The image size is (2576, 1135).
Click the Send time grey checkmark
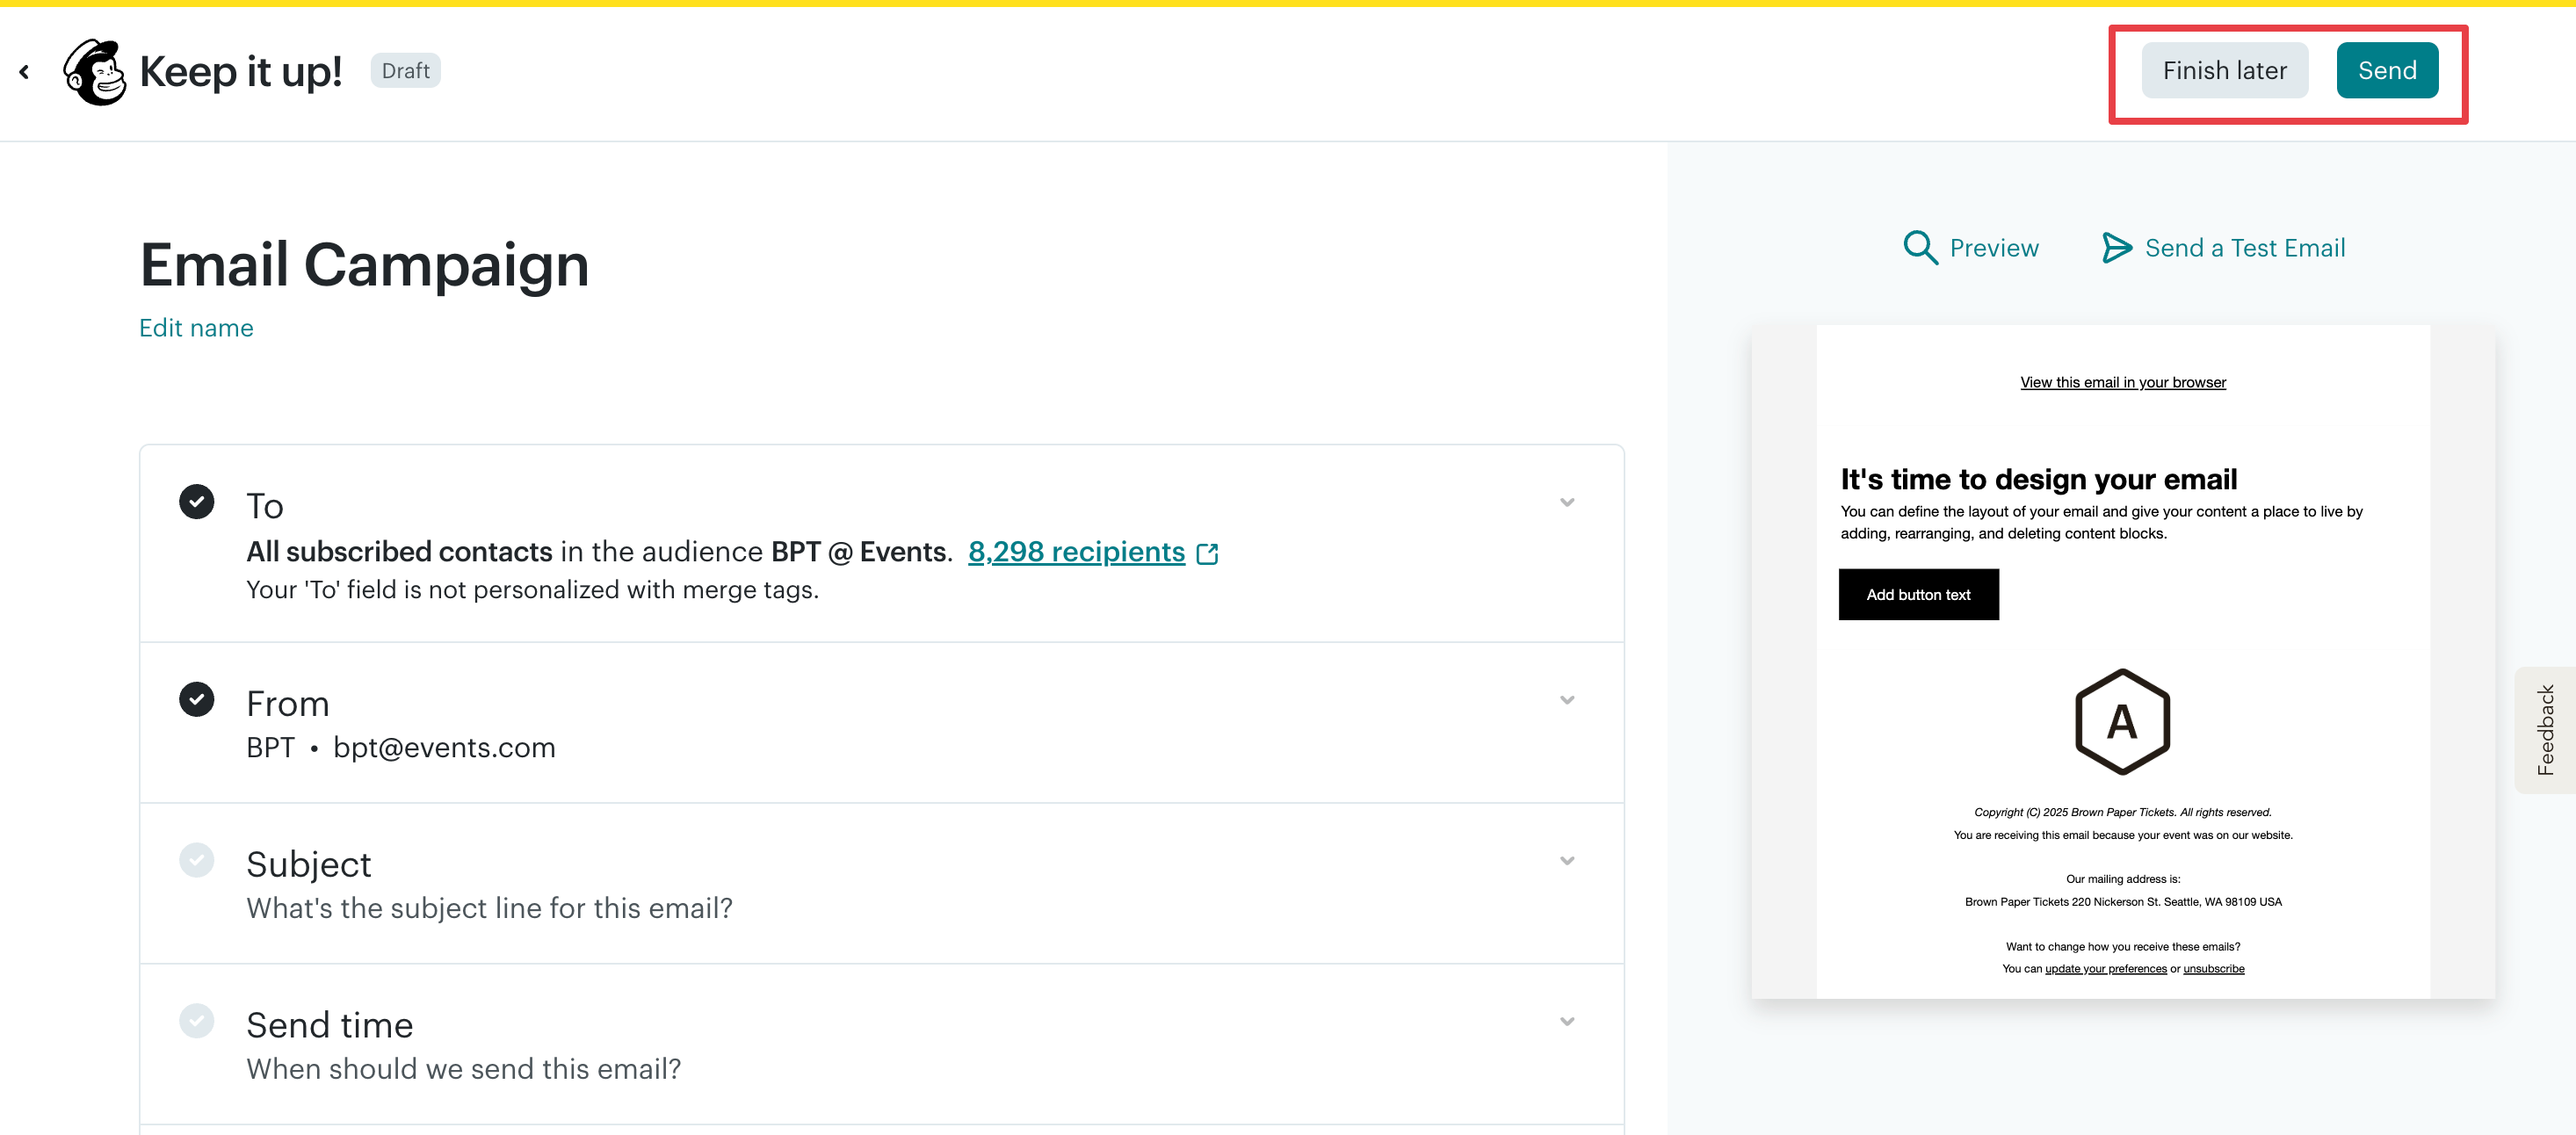click(196, 1021)
